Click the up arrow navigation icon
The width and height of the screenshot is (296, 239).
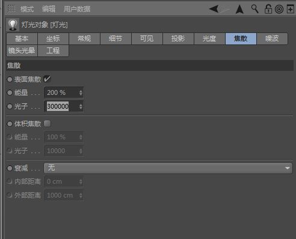[239, 9]
